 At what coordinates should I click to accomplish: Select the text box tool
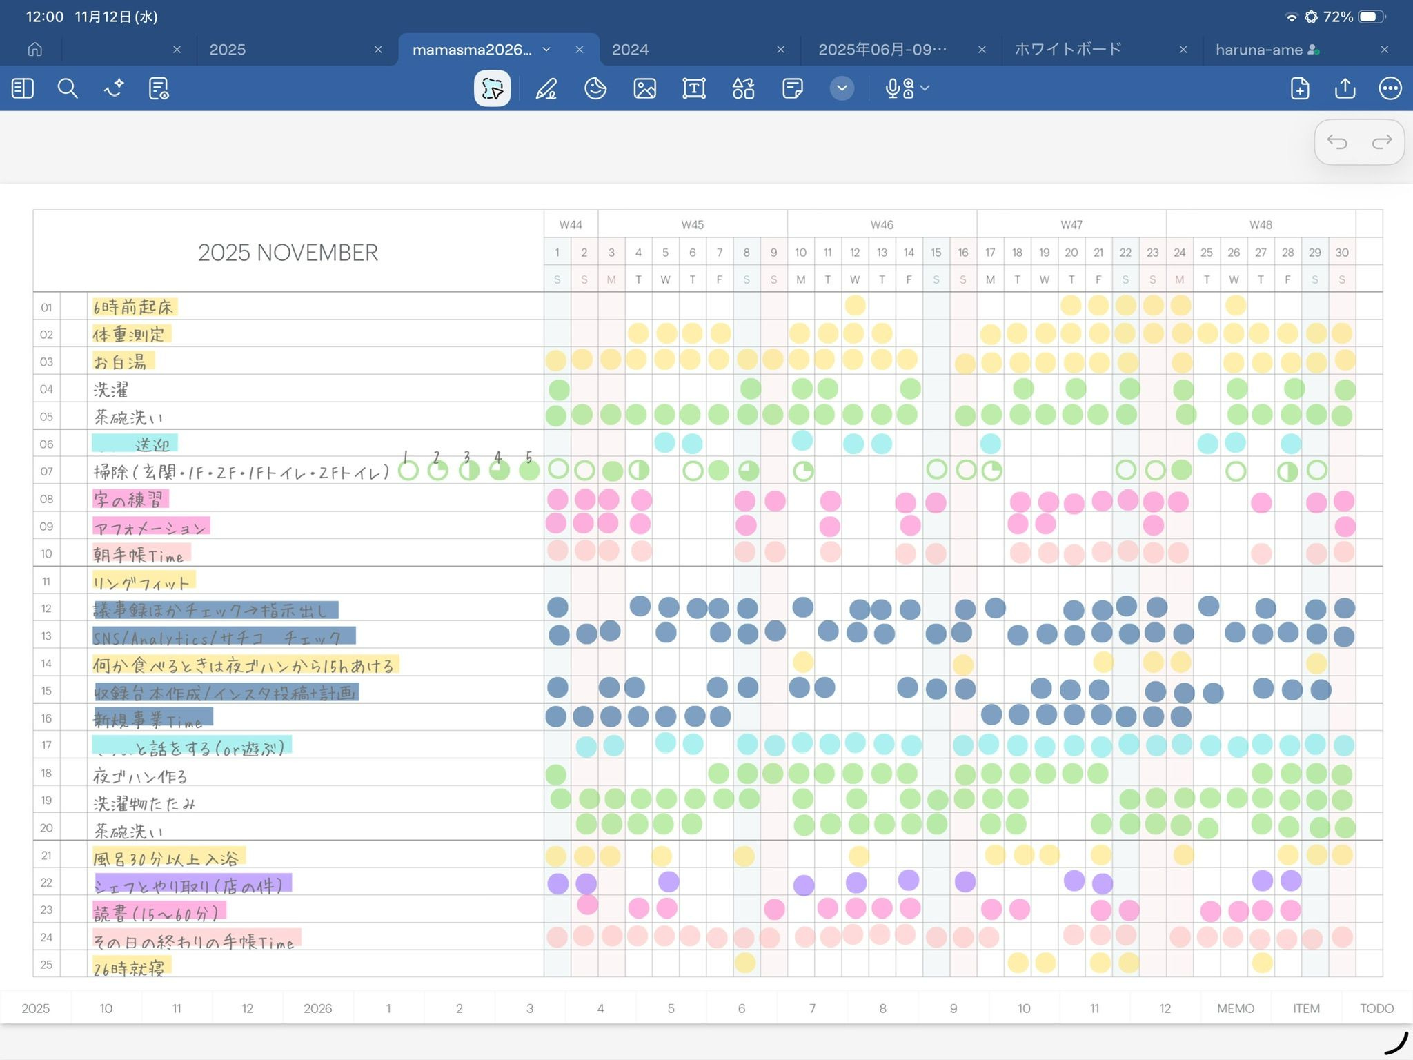[694, 88]
